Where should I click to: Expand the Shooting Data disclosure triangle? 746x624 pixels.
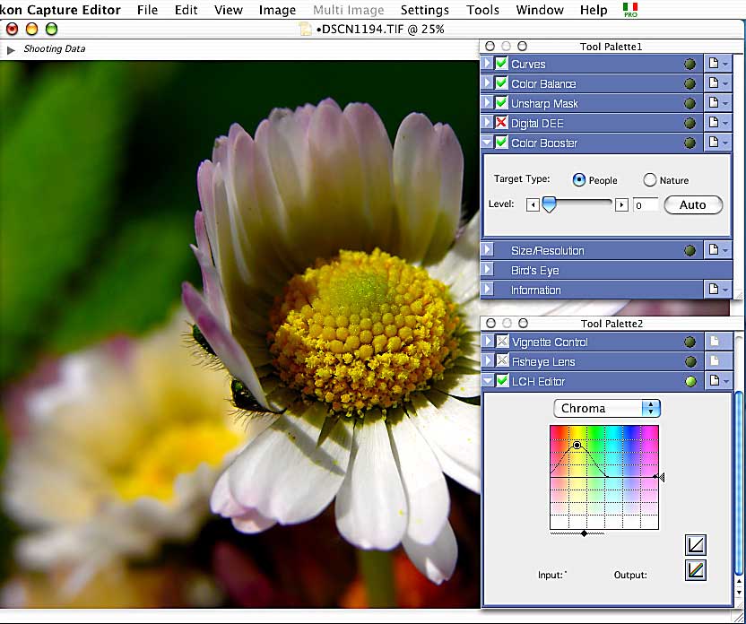(11, 49)
